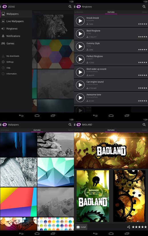
Task: Open the gray mountains wallpaper in Wallpapers screen
Action: [x=55, y=202]
